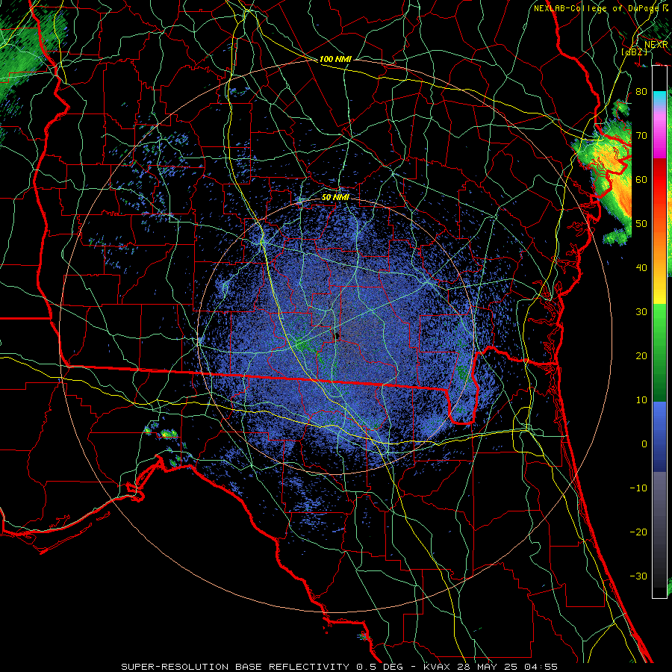Viewport: 672px width, 672px height.
Task: Click the blue band of the reflectivity color bar
Action: tap(659, 436)
